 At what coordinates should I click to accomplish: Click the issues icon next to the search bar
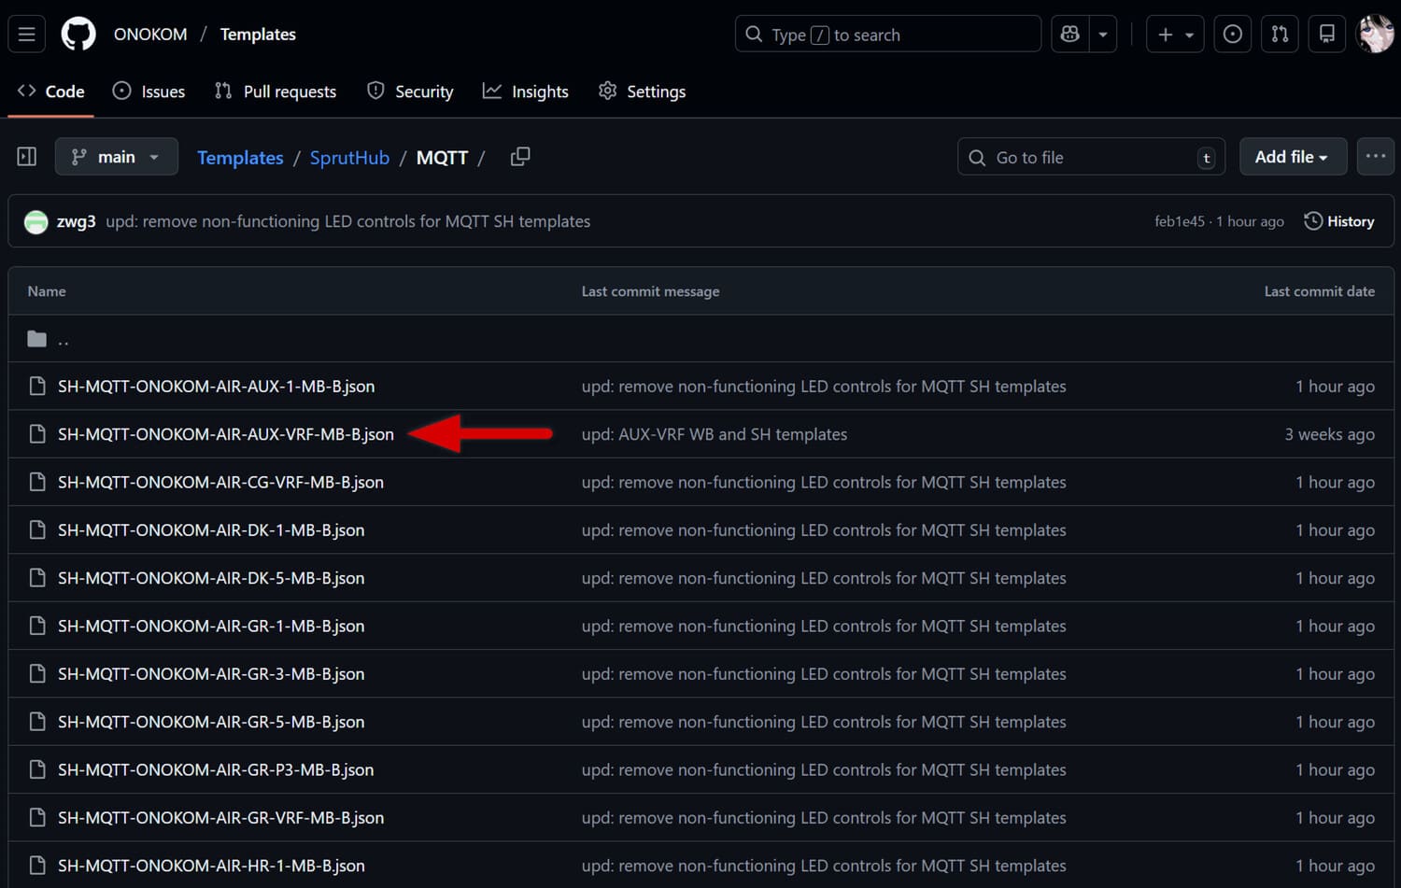[1232, 34]
